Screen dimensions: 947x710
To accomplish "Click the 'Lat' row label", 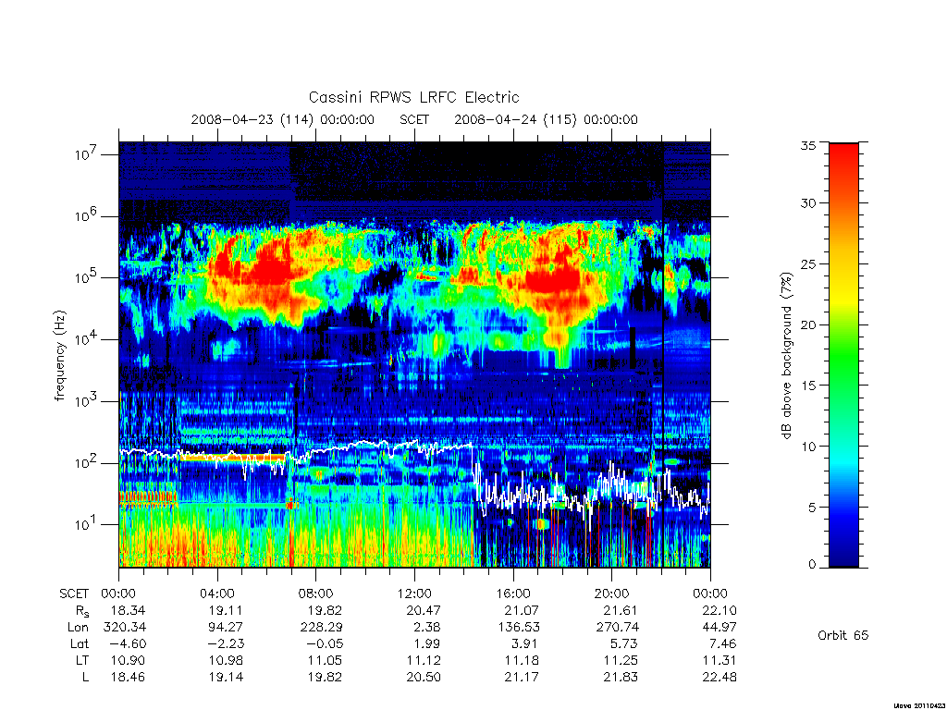I will (80, 643).
